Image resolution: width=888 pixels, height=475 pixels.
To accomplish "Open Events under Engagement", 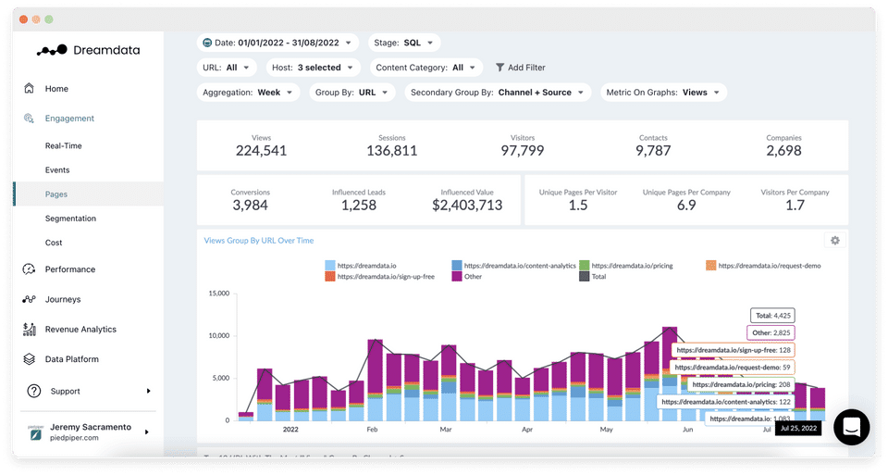I will click(57, 170).
